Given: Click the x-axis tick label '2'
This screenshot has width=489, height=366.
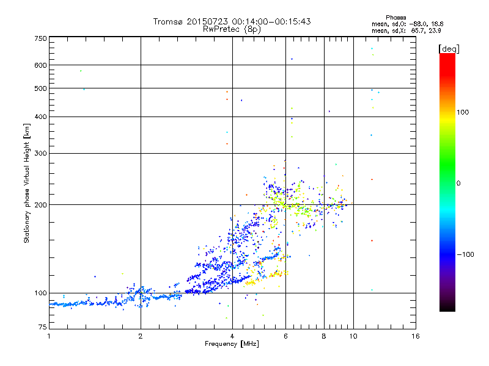Looking at the screenshot, I should point(141,336).
